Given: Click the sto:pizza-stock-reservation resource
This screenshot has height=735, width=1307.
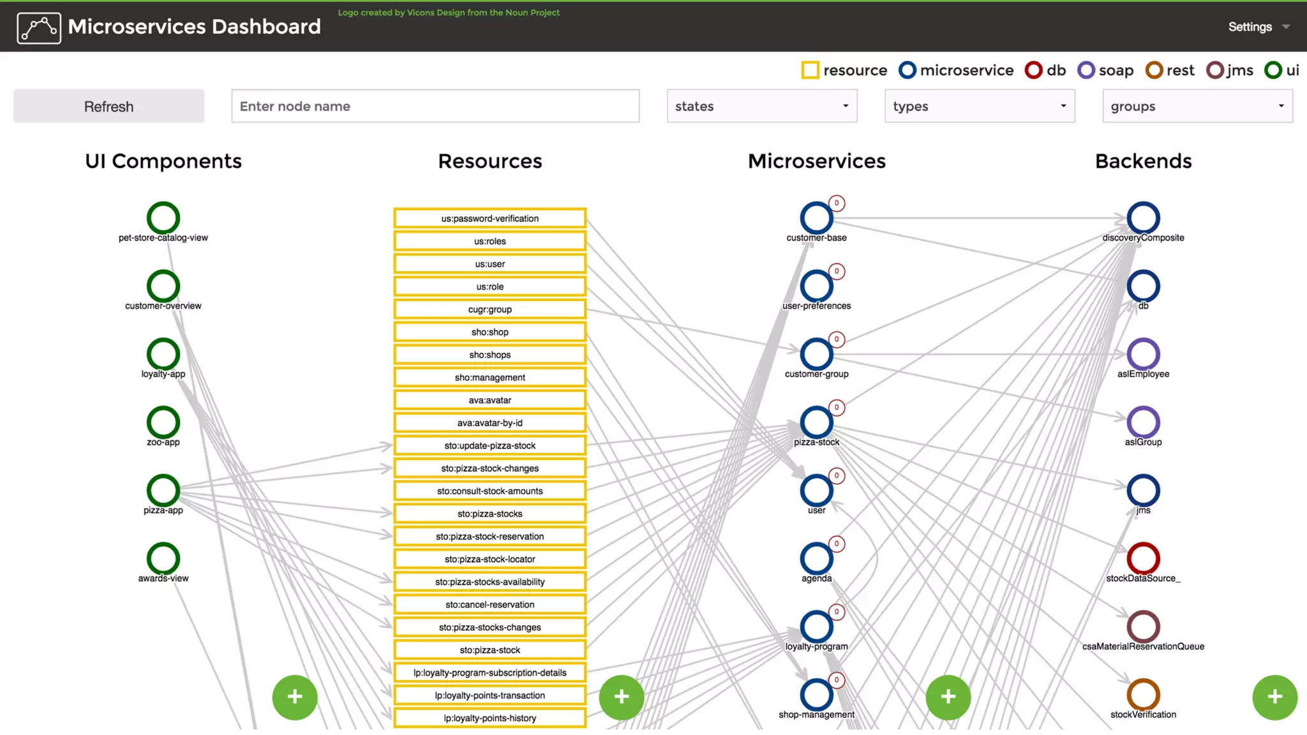Looking at the screenshot, I should [x=489, y=537].
